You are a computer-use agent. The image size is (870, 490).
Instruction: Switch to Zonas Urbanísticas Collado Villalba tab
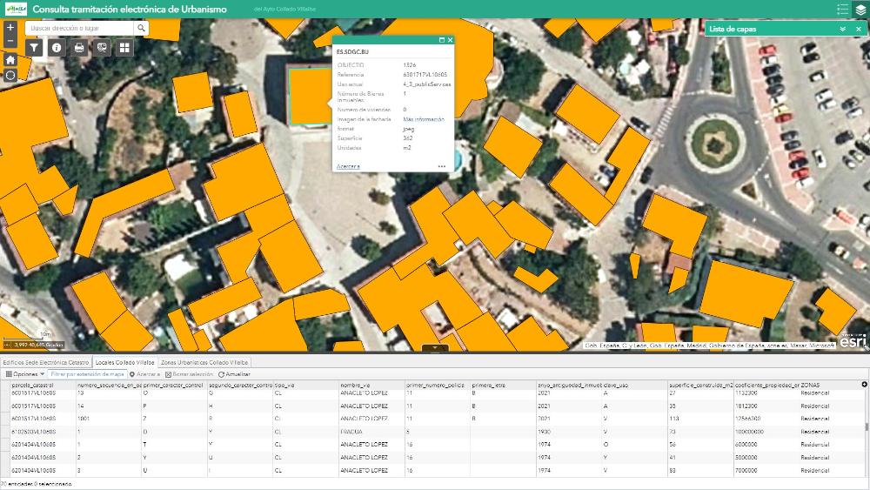[x=204, y=361]
